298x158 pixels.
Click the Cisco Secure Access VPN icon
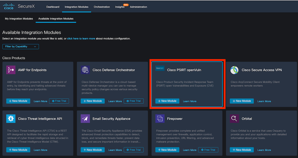pyautogui.click(x=234, y=70)
